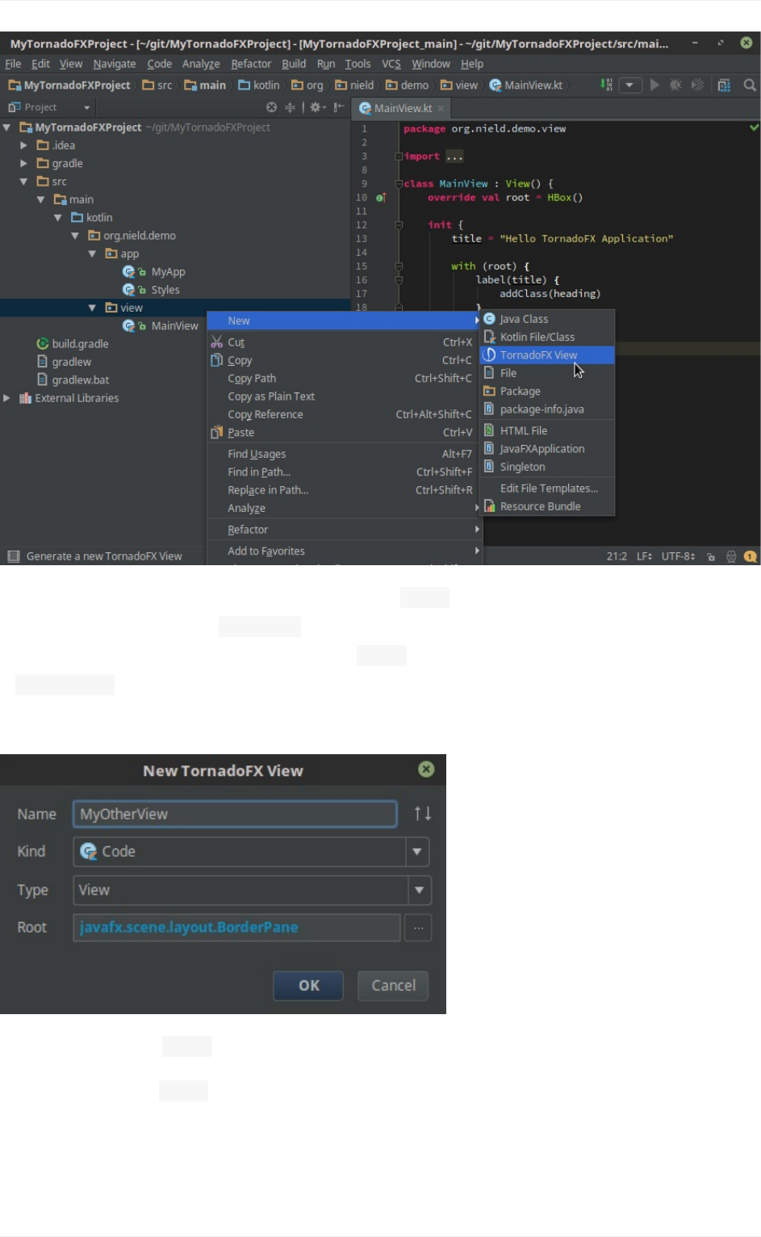Open the File menu
Viewport: 761px width, 1237px height.
tap(13, 64)
